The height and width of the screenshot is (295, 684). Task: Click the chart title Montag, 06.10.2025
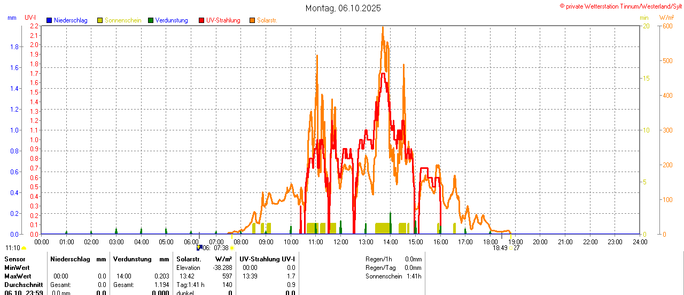(x=343, y=8)
